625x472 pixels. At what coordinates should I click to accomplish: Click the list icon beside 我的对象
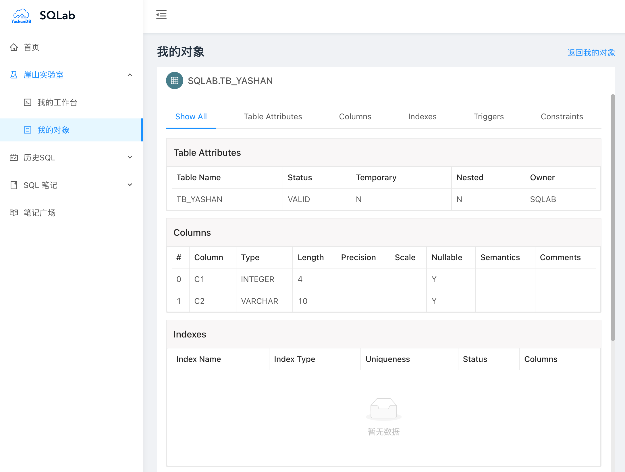click(28, 130)
